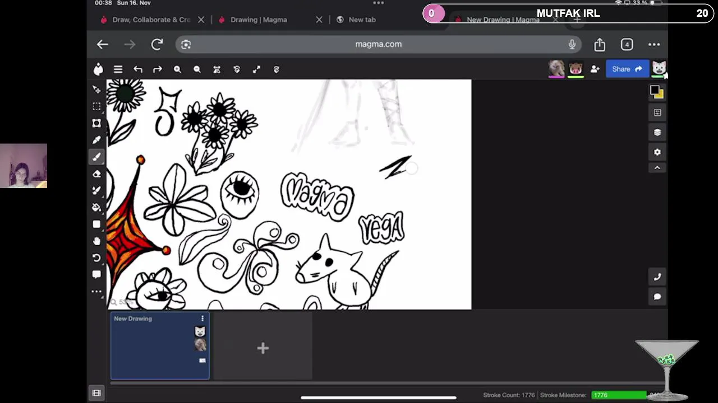Select the Eyedropper tool
Image resolution: width=718 pixels, height=403 pixels.
pos(96,140)
